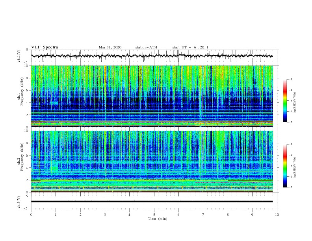Click the 'ch.1(V)' waveform axis label
Screen dimensions: 312x241
point(19,56)
